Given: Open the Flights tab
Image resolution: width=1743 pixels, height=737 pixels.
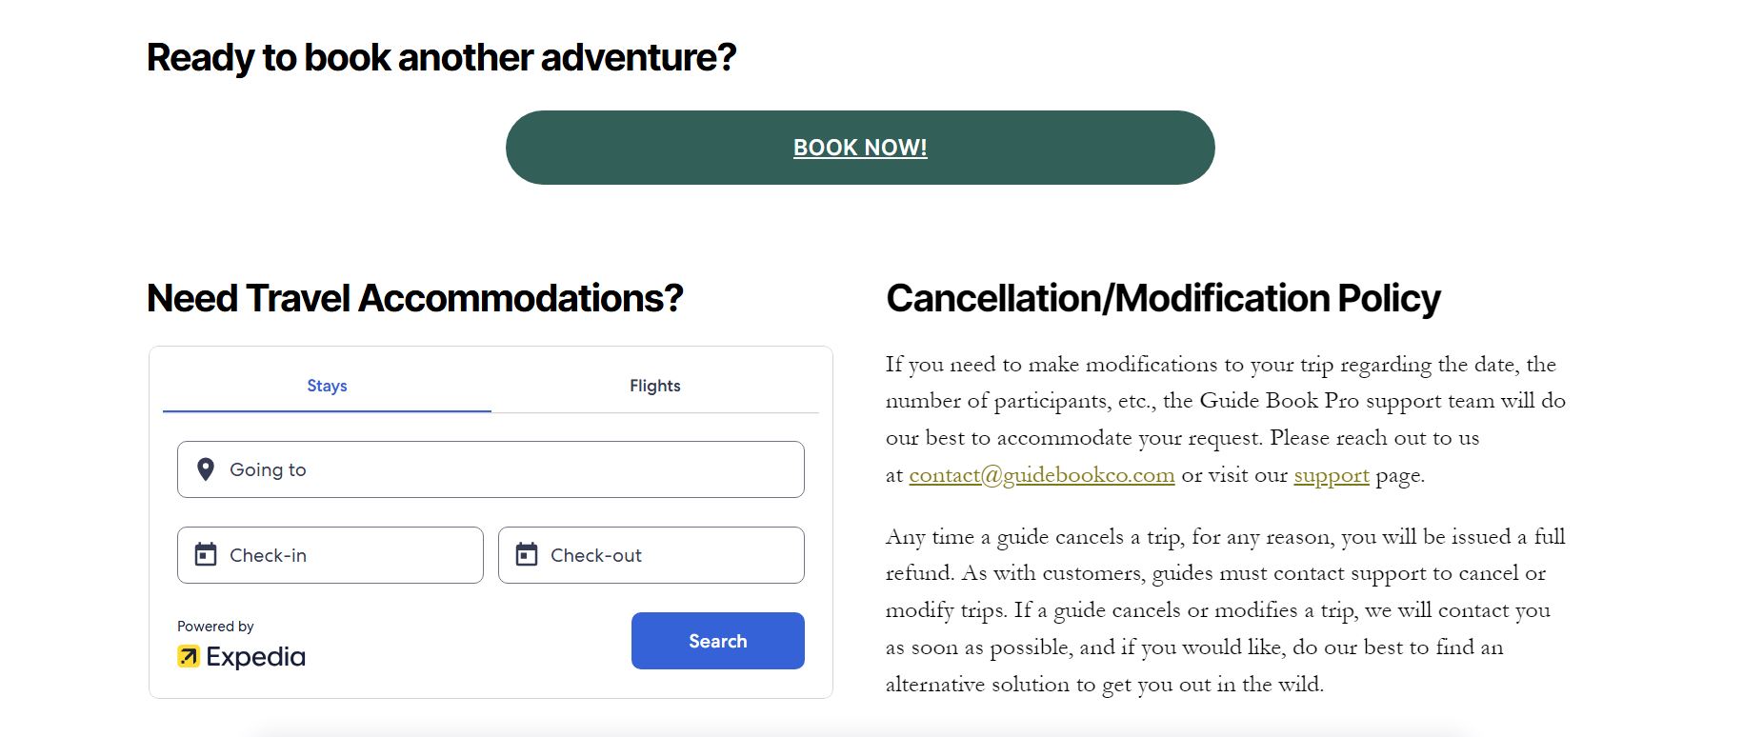Looking at the screenshot, I should coord(654,386).
